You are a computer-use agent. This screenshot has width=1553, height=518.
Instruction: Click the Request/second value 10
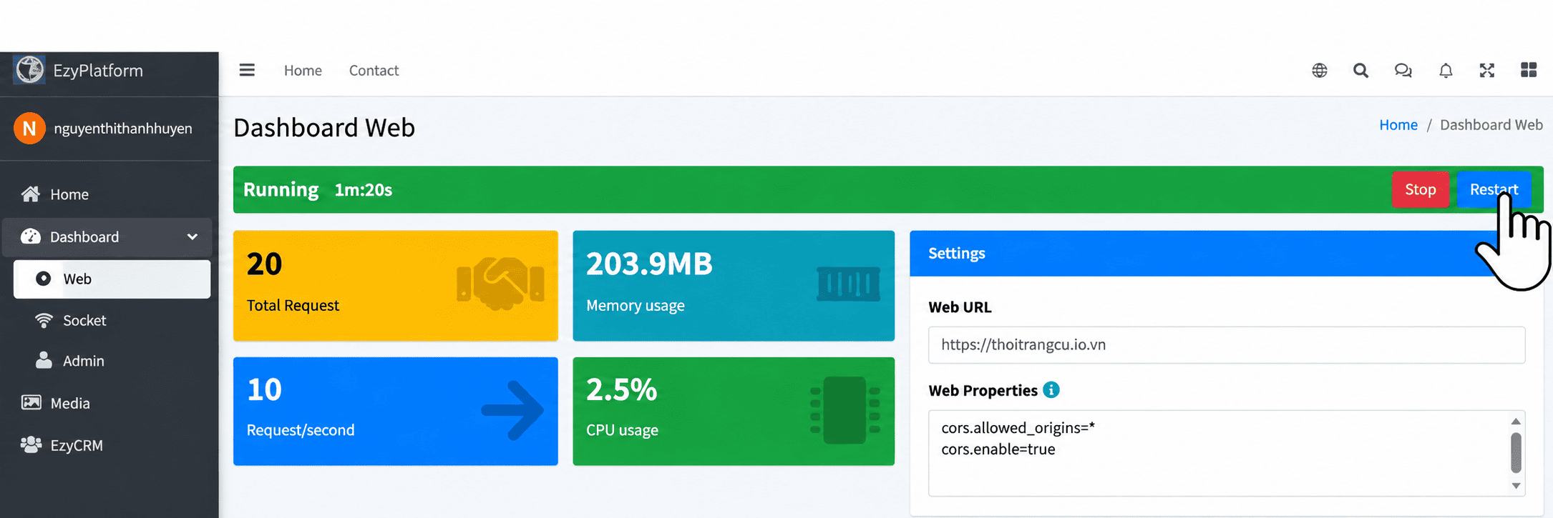click(x=264, y=390)
